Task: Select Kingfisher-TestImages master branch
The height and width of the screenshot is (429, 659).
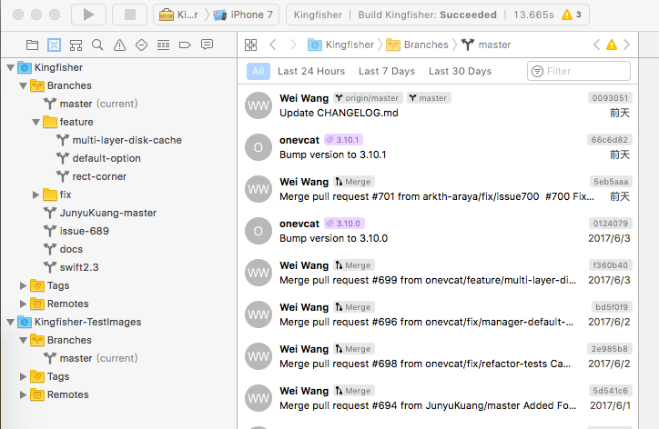Action: [90, 358]
